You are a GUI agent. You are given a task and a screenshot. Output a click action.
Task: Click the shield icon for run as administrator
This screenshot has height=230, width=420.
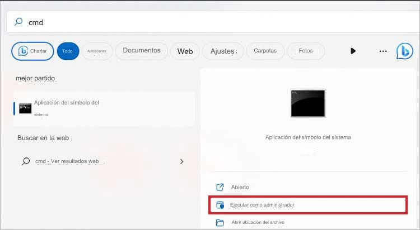(220, 205)
